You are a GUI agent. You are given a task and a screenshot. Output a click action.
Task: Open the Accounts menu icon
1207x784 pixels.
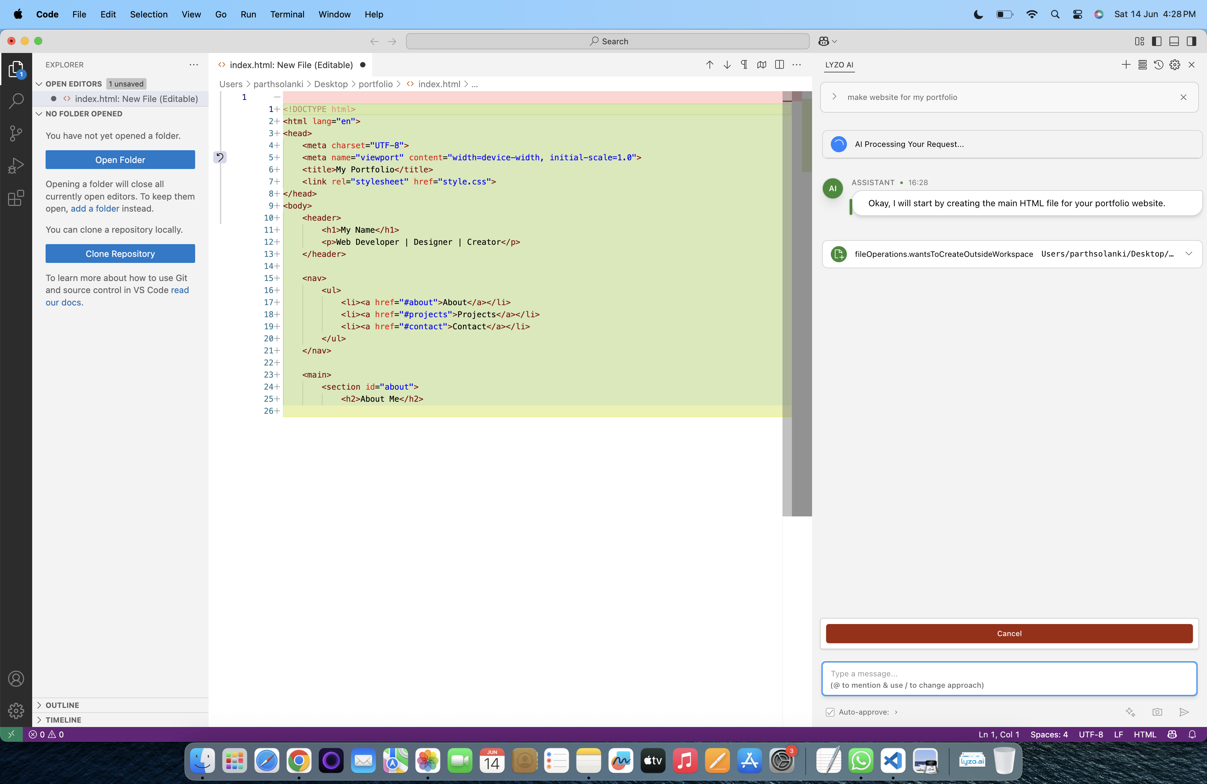[16, 678]
